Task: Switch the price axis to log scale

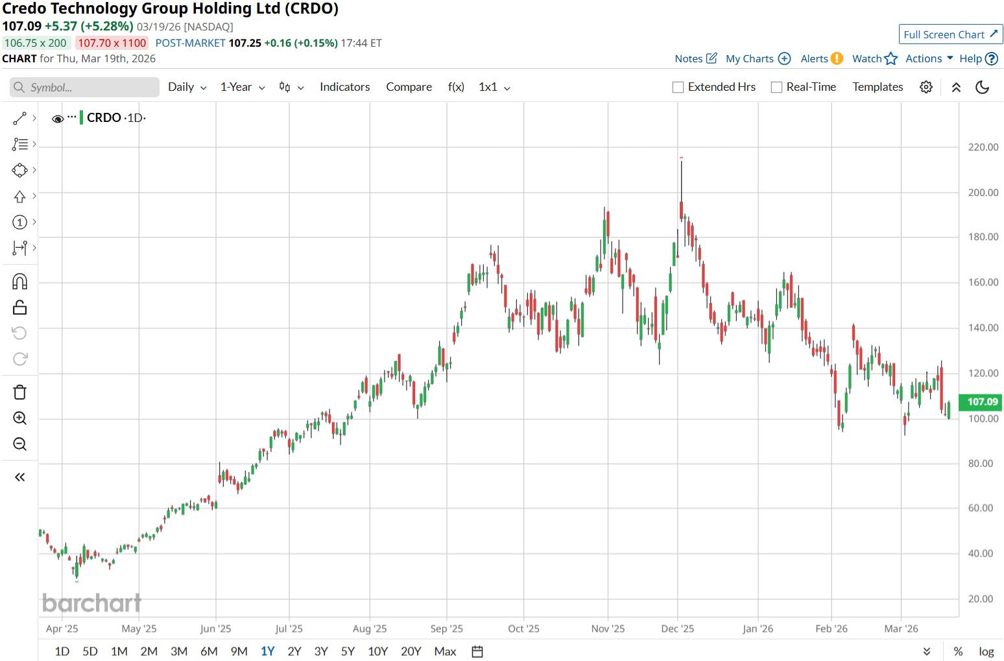Action: tap(986, 651)
